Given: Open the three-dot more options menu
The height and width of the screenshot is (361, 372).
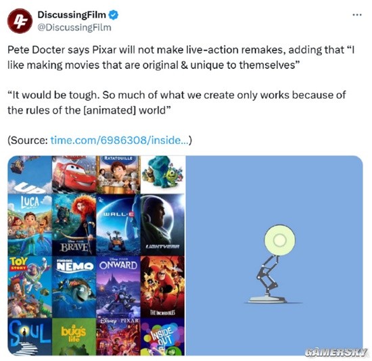Looking at the screenshot, I should click(x=357, y=15).
